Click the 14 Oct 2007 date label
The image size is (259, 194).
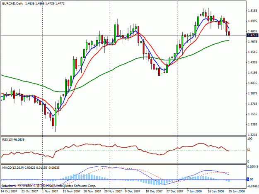tap(9, 191)
